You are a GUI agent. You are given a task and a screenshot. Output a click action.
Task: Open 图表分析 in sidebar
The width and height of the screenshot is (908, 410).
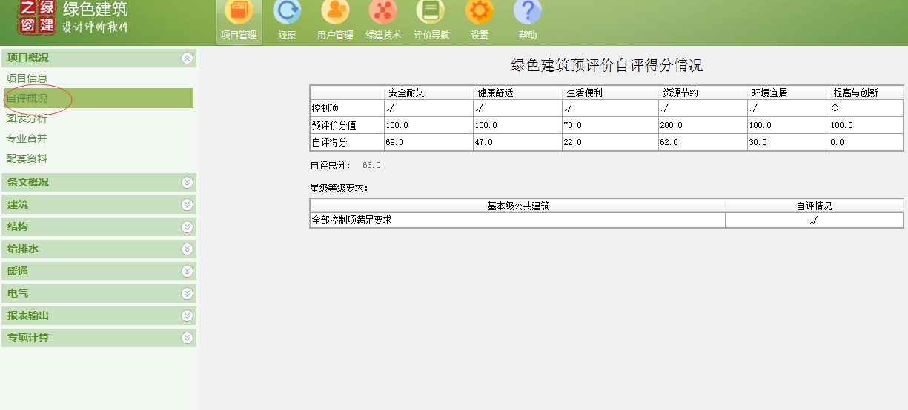coord(27,118)
